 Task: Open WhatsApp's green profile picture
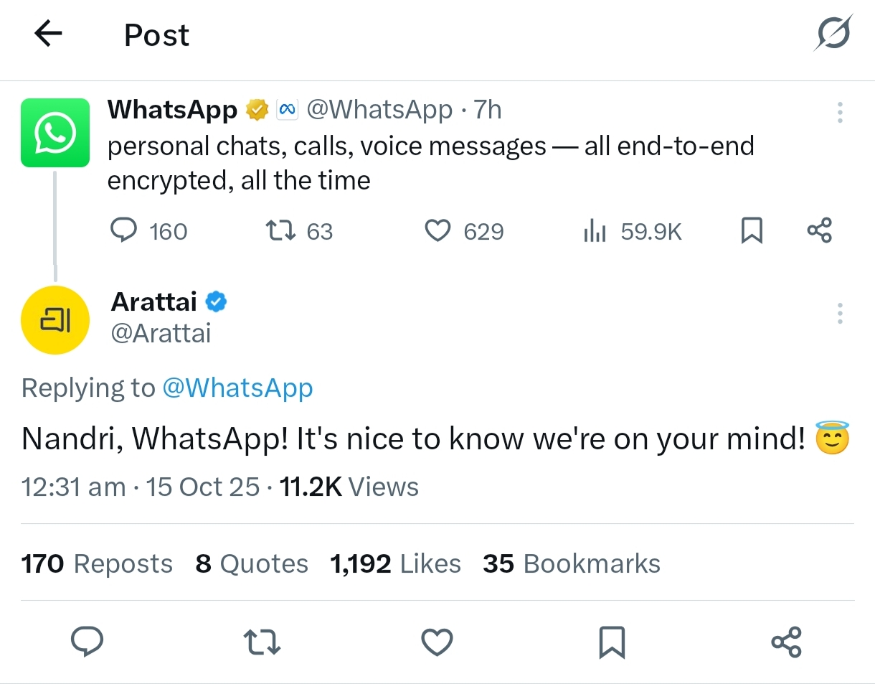[x=55, y=133]
